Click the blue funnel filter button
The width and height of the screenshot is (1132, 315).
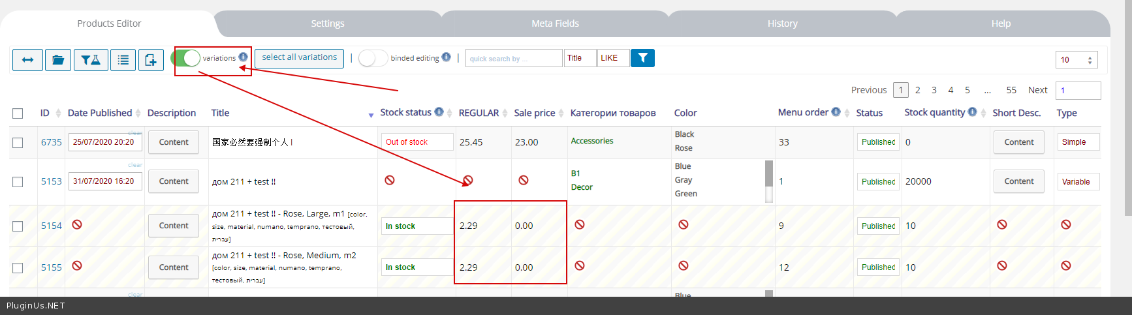point(642,58)
